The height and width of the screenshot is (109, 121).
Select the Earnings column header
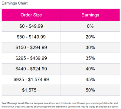point(90,15)
